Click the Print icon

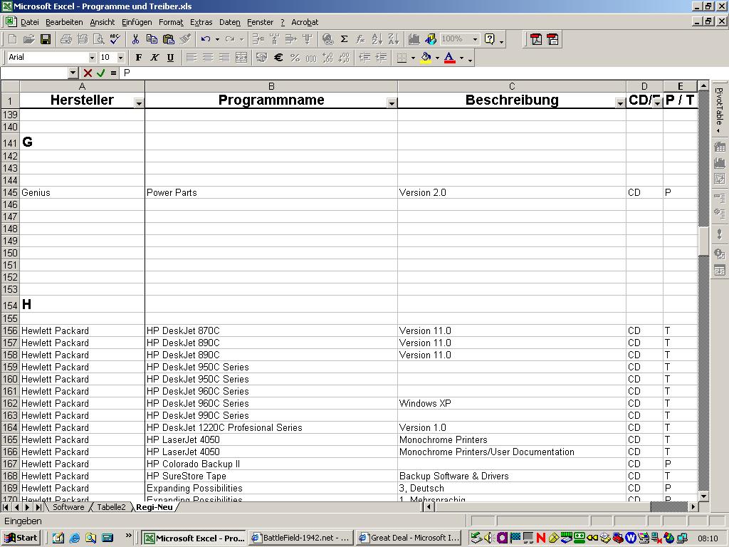coord(66,40)
